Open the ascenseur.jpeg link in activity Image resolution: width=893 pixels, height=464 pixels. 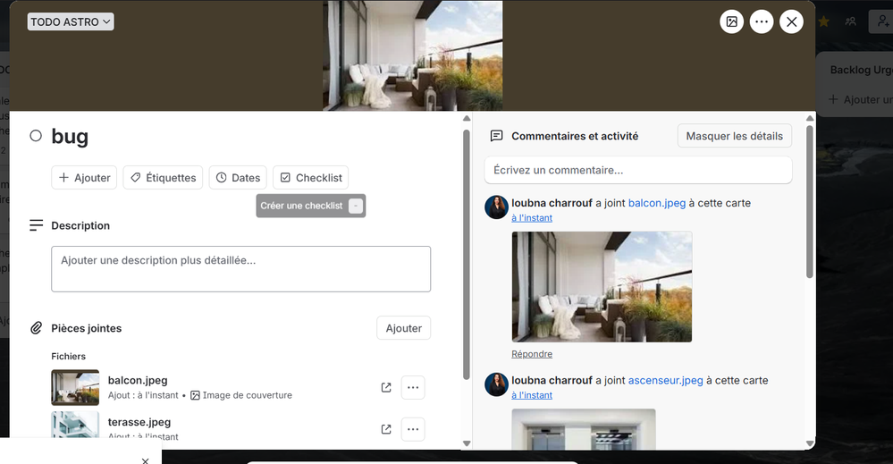[x=665, y=380]
